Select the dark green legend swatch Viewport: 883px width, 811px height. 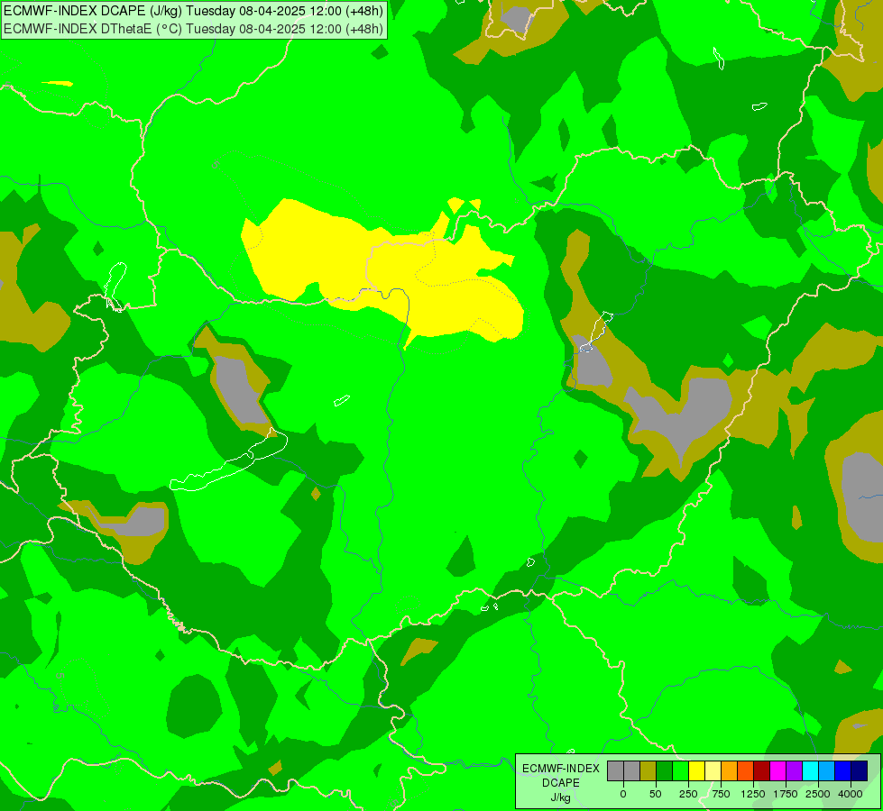(665, 771)
